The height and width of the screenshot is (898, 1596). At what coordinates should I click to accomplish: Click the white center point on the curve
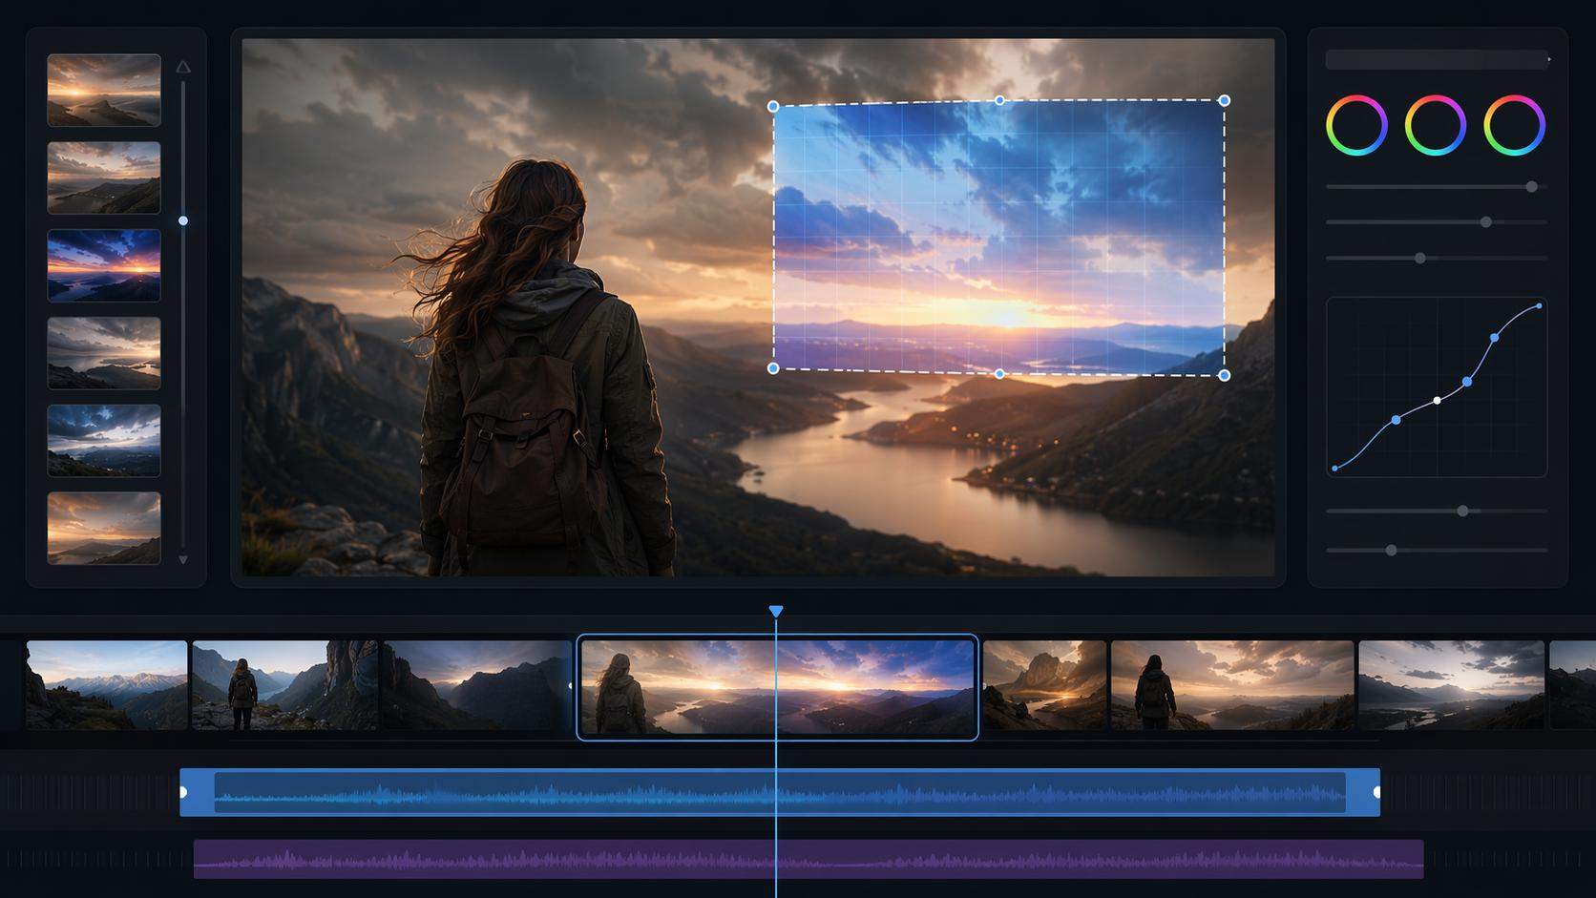tap(1438, 401)
